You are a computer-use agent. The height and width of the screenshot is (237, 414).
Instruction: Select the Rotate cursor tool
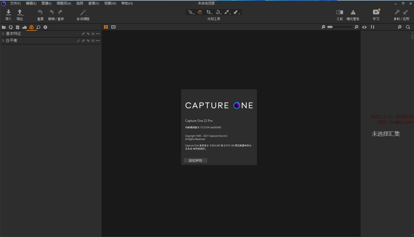click(x=218, y=12)
